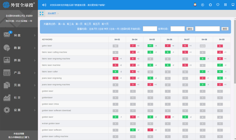Viewport: 236px width, 140px height.
Task: Click the speaker announcement icon
Action: click(44, 5)
